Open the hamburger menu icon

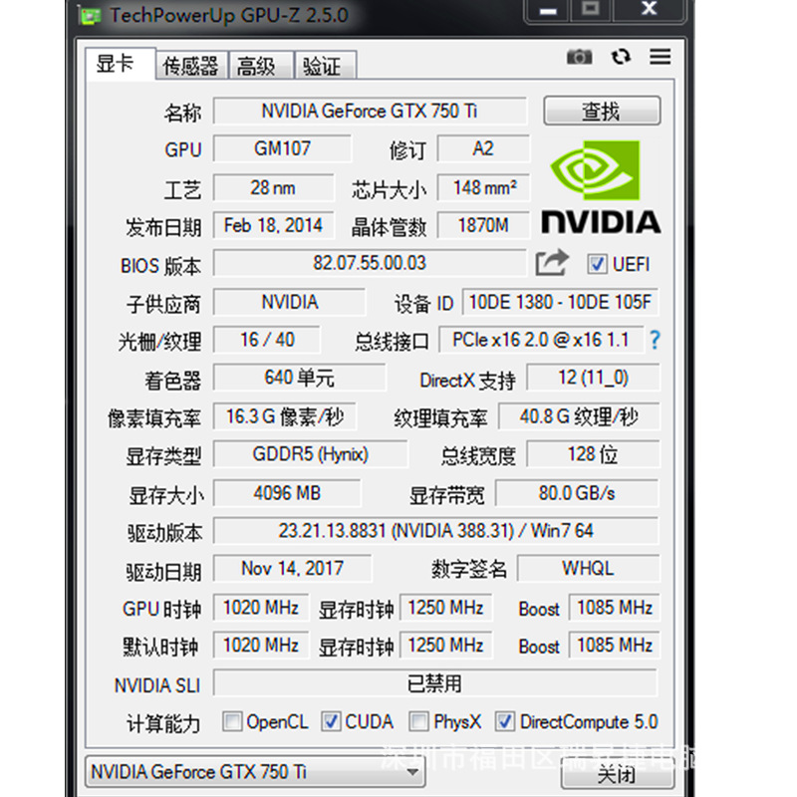(x=660, y=57)
